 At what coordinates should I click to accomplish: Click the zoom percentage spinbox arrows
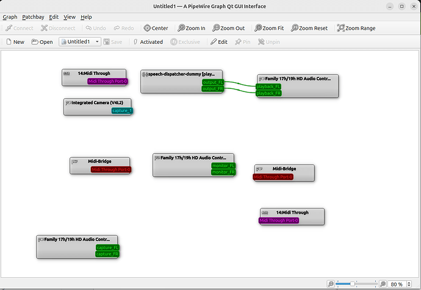pos(409,284)
